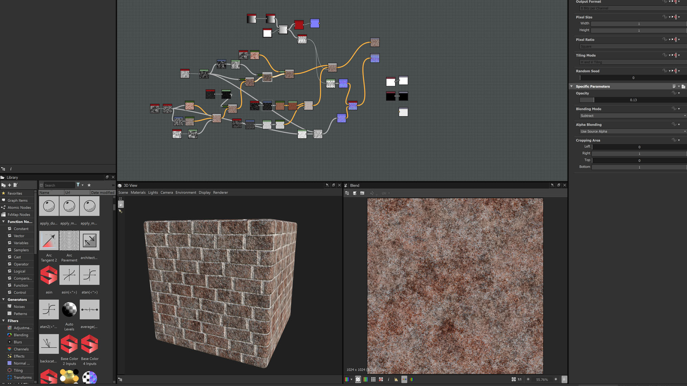Click the 1:1 zoom button in the Blend panel
The height and width of the screenshot is (386, 687).
point(519,379)
